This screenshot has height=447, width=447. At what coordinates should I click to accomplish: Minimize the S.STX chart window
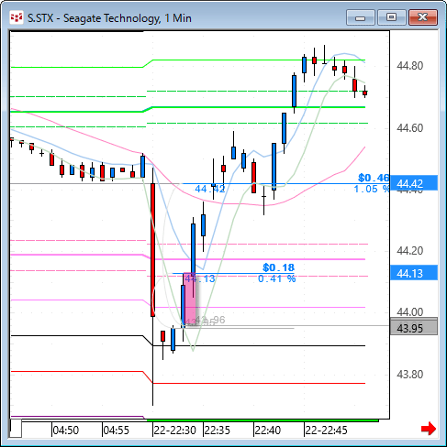point(361,17)
